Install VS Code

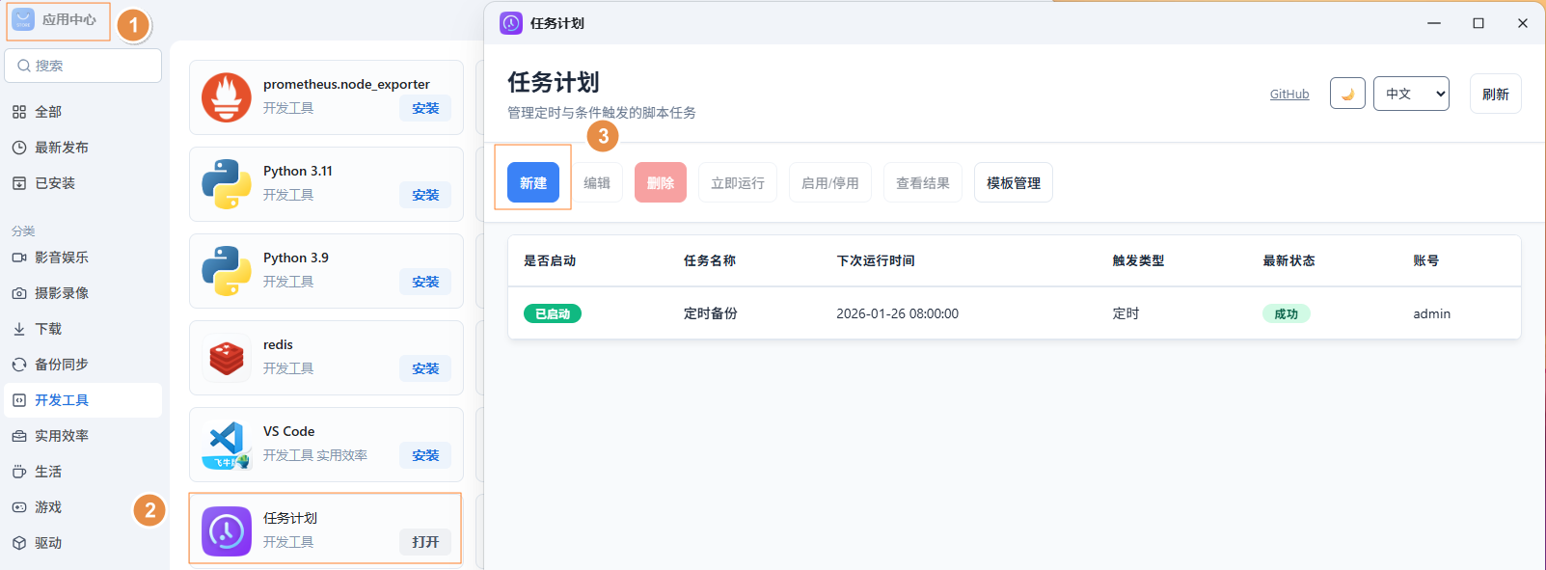[x=425, y=455]
